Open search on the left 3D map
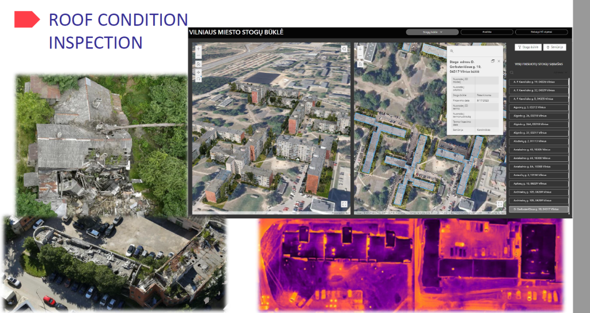 tap(344, 49)
